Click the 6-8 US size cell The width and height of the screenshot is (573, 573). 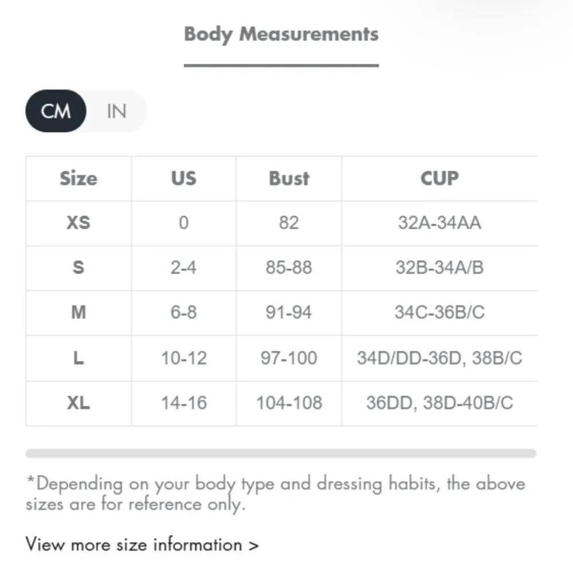point(183,312)
